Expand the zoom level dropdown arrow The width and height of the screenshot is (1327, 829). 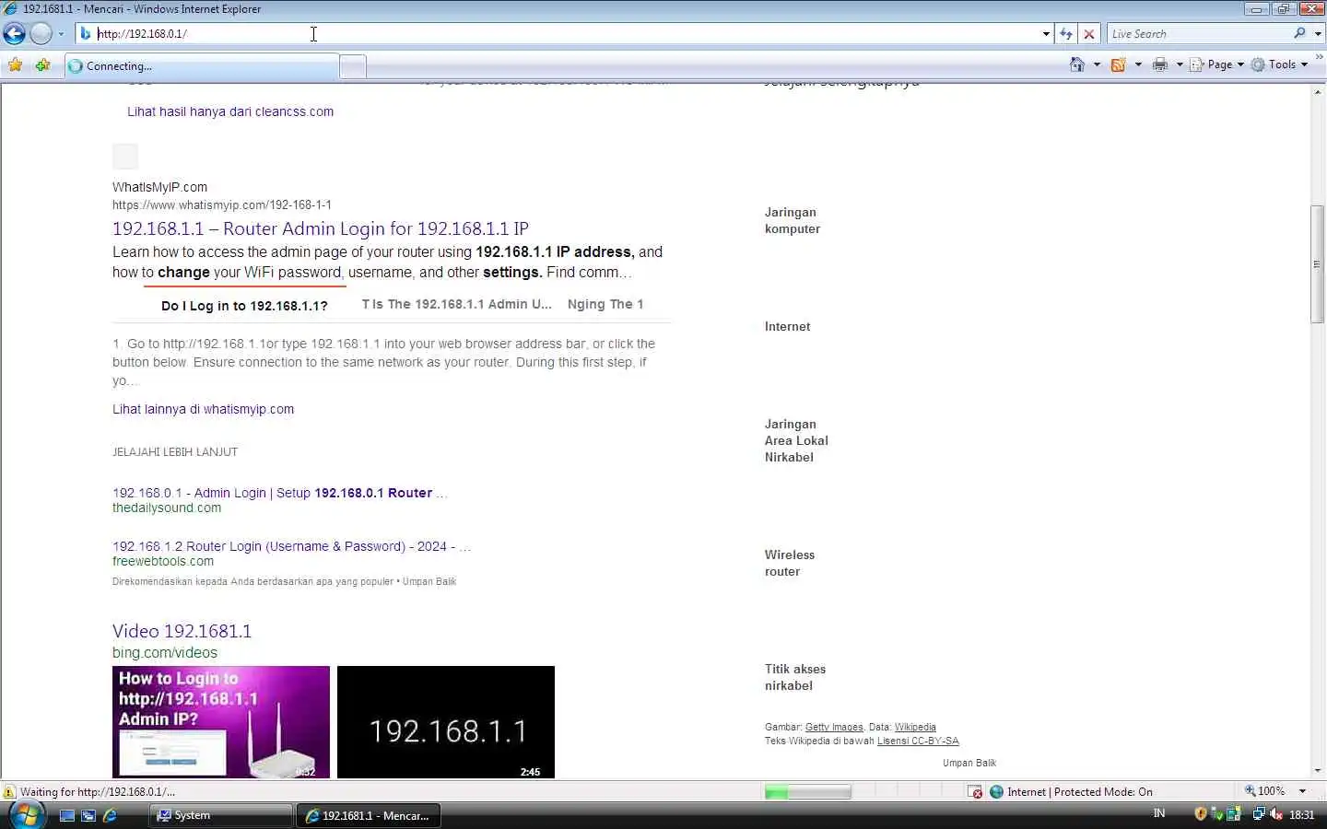pos(1302,791)
